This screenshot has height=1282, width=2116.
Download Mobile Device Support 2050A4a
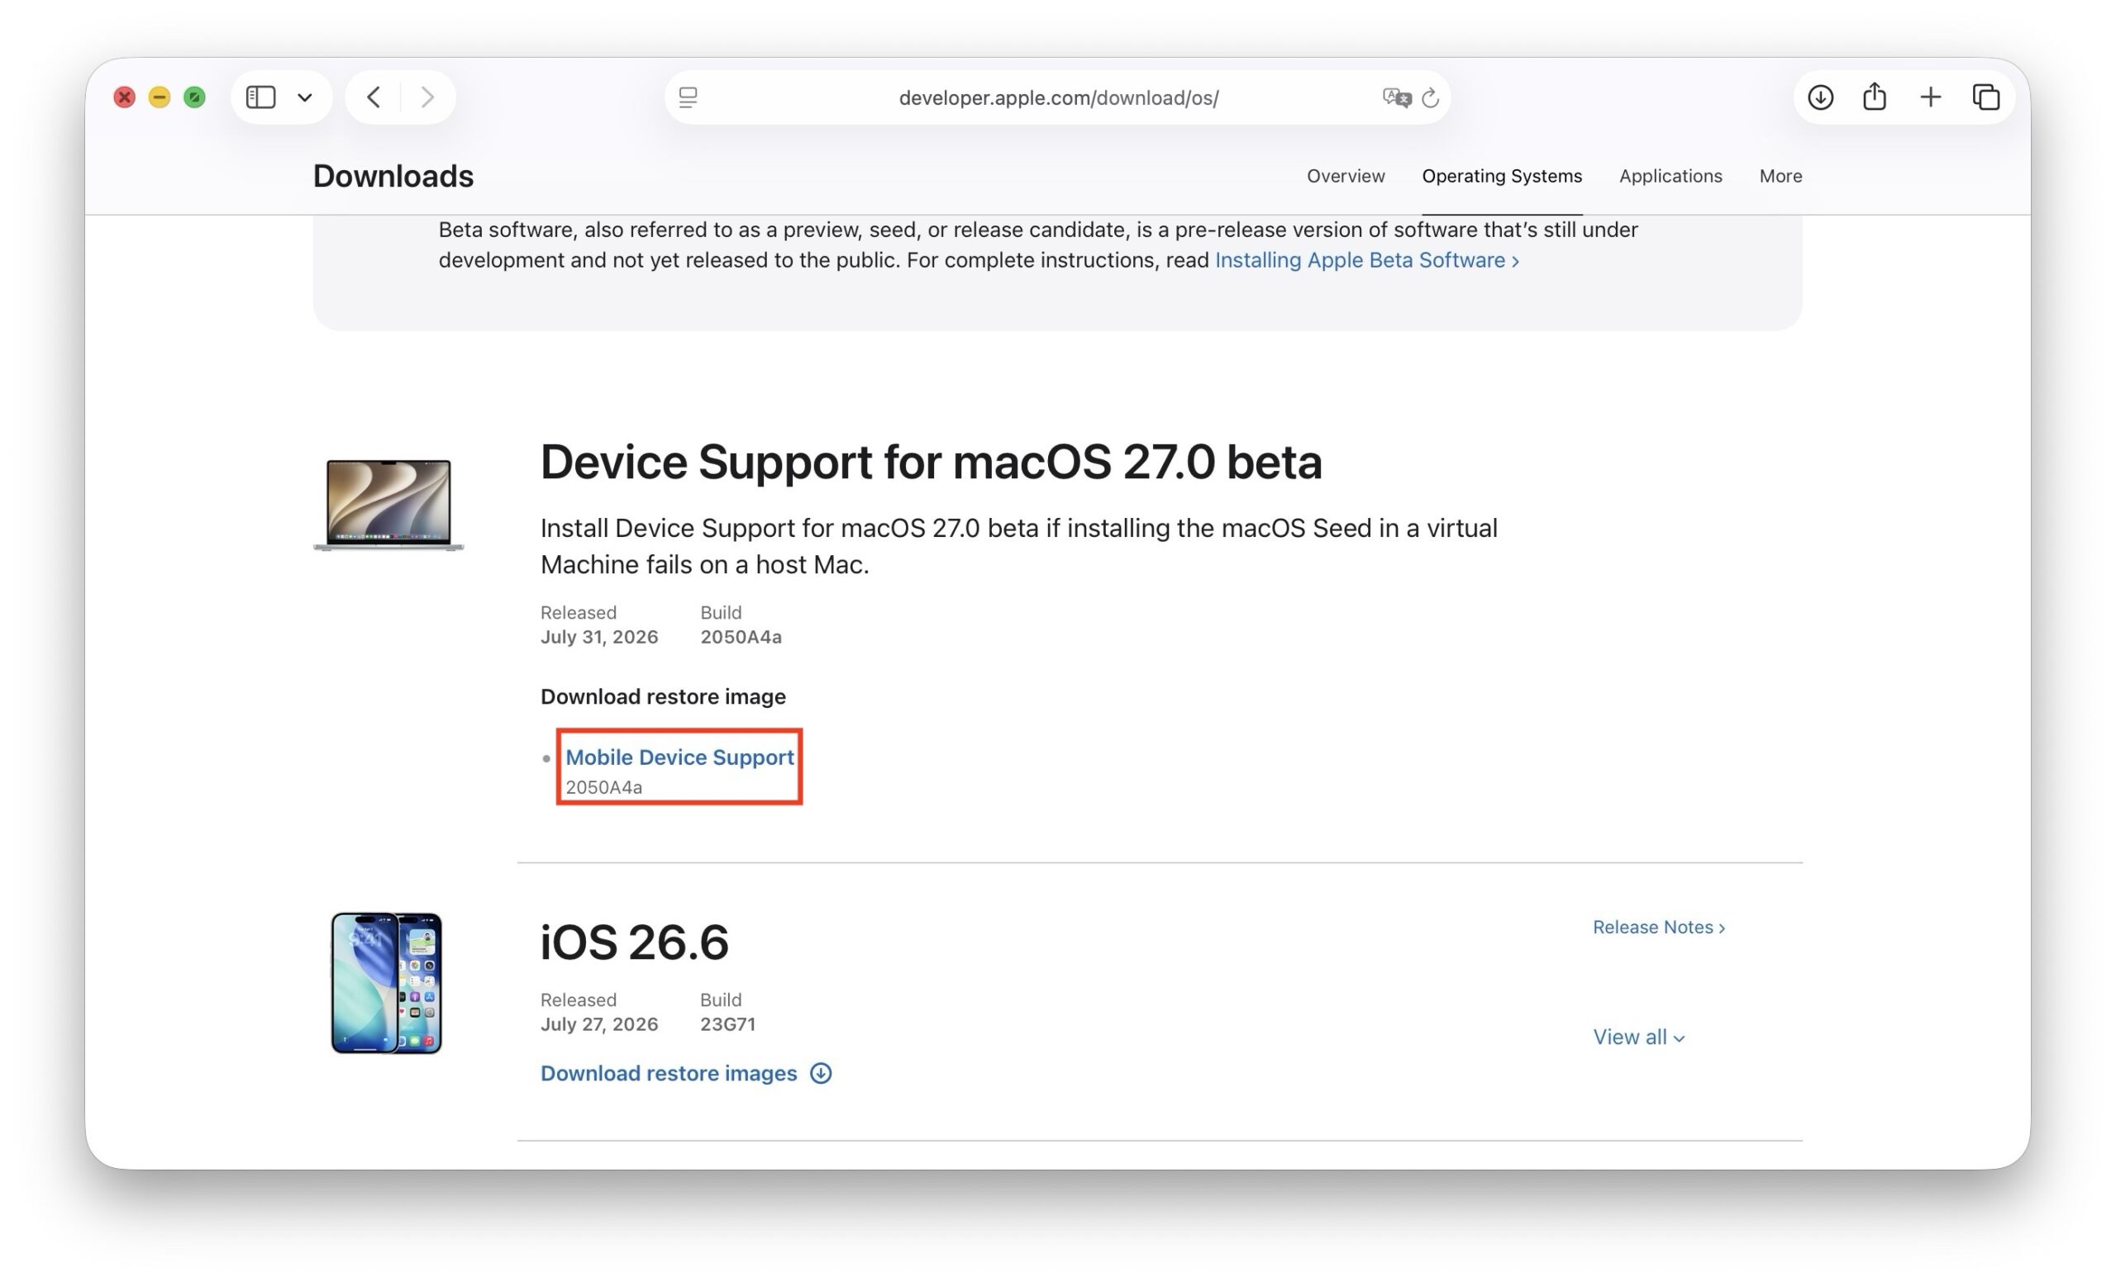(679, 757)
